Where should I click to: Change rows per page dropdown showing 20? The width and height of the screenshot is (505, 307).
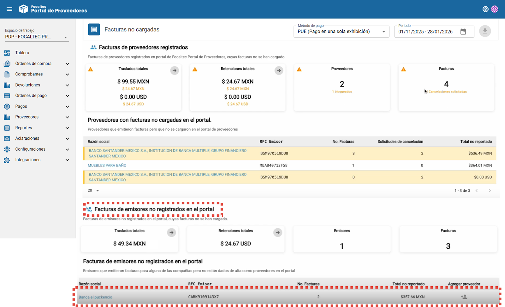pos(93,190)
